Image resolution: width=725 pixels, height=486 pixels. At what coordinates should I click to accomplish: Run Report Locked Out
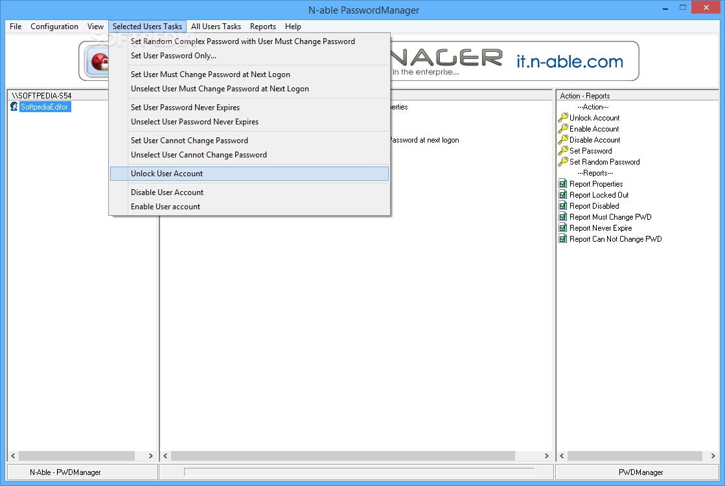599,195
